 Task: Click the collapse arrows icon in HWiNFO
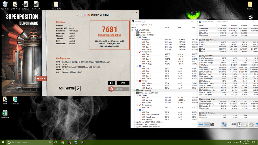tap(207, 124)
